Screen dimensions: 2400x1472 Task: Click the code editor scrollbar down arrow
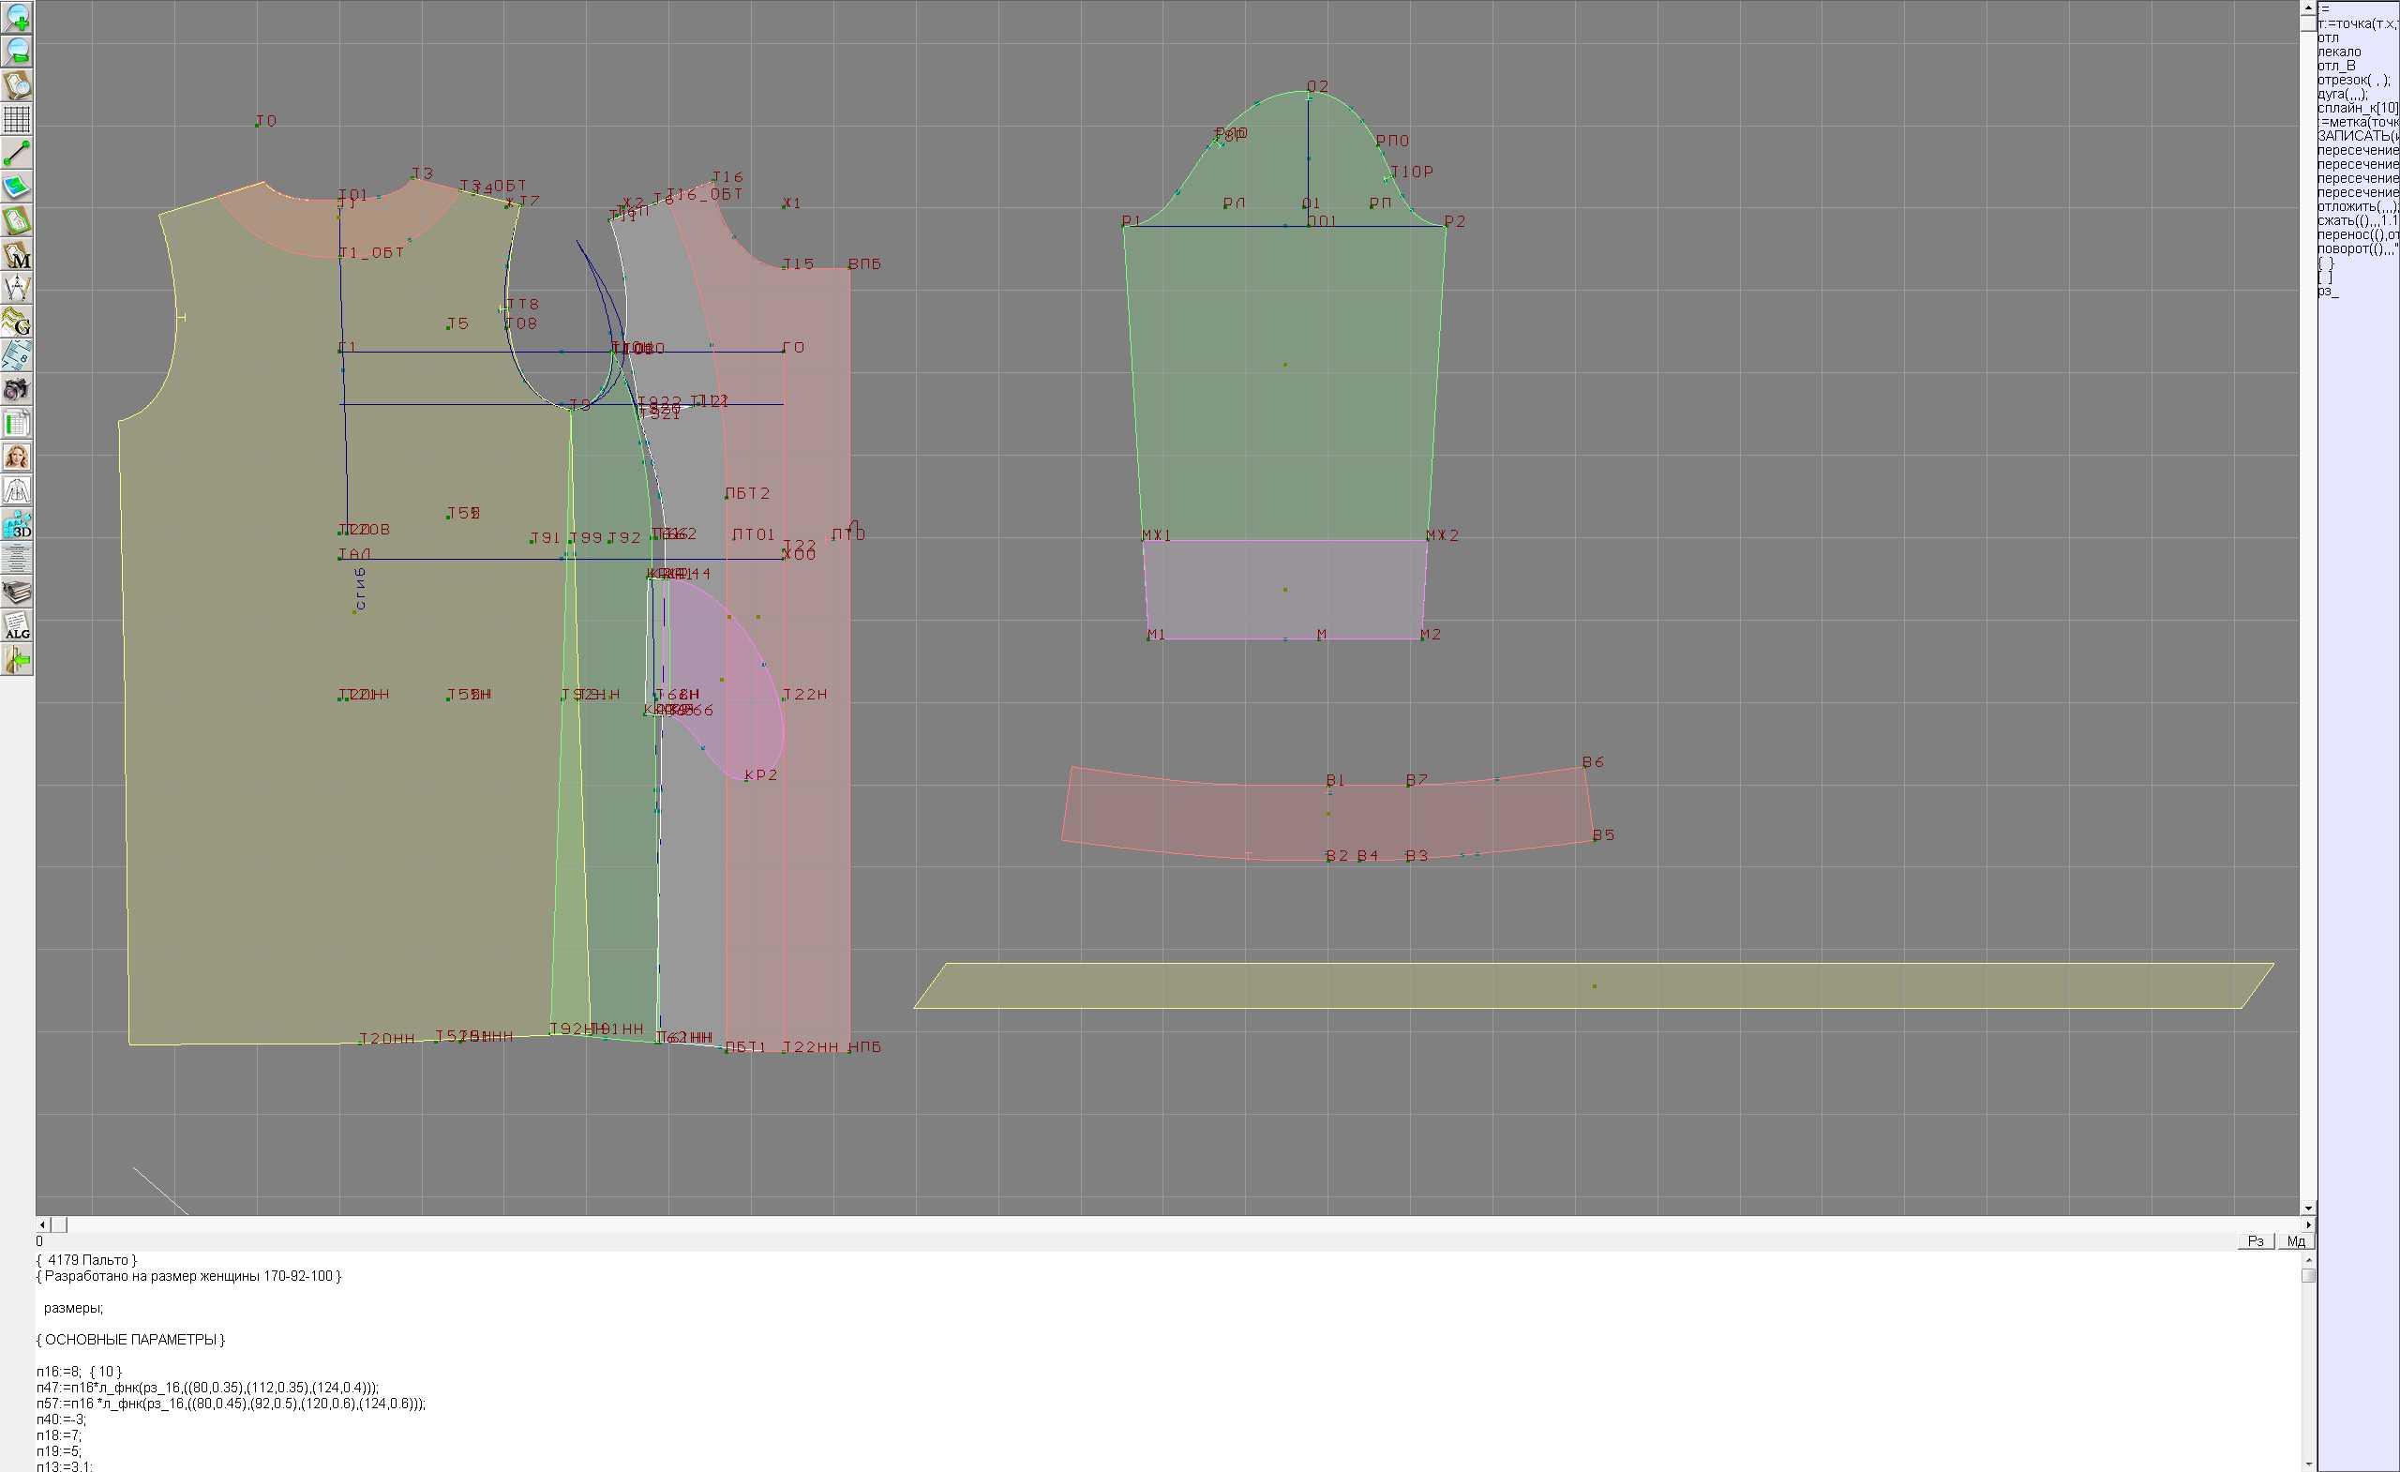click(2308, 1464)
